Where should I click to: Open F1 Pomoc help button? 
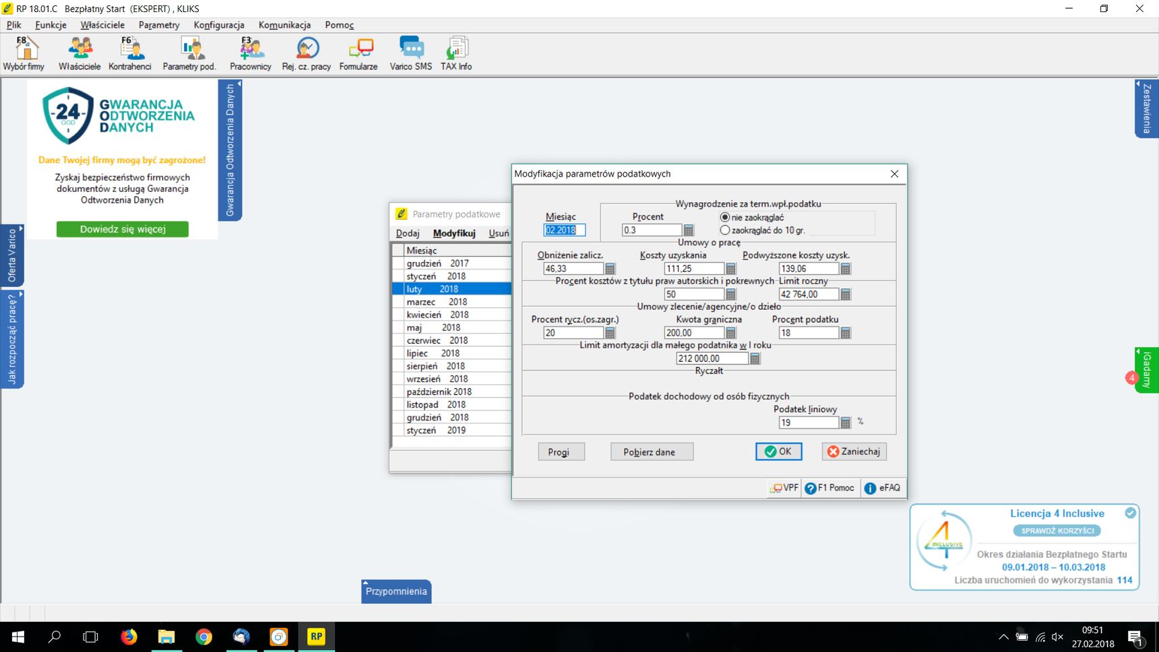829,488
